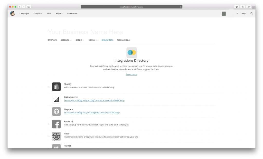Click the Facebook title text

tap(69, 121)
